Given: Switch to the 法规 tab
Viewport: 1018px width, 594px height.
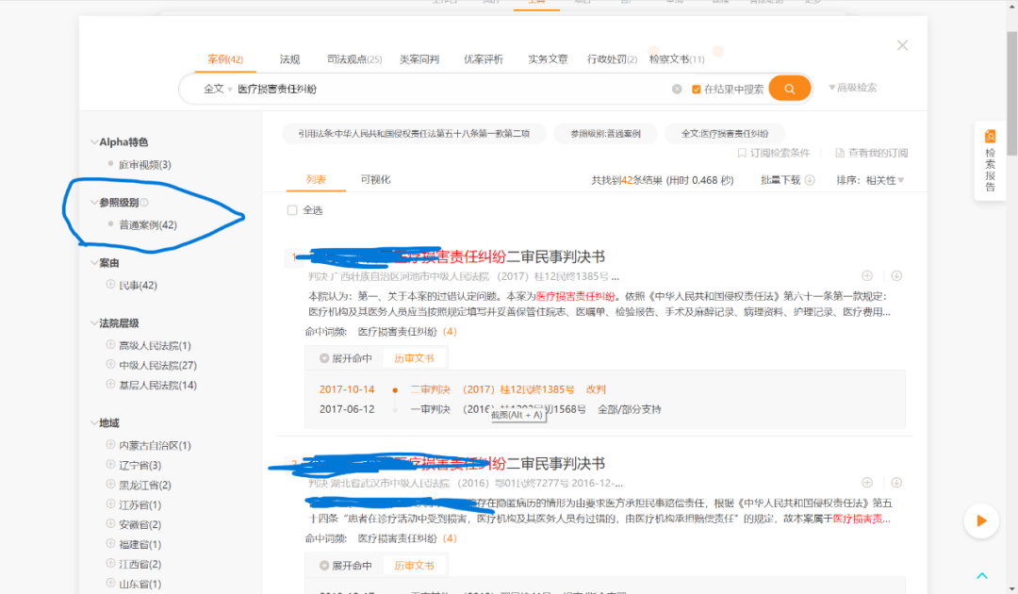Looking at the screenshot, I should coord(288,58).
